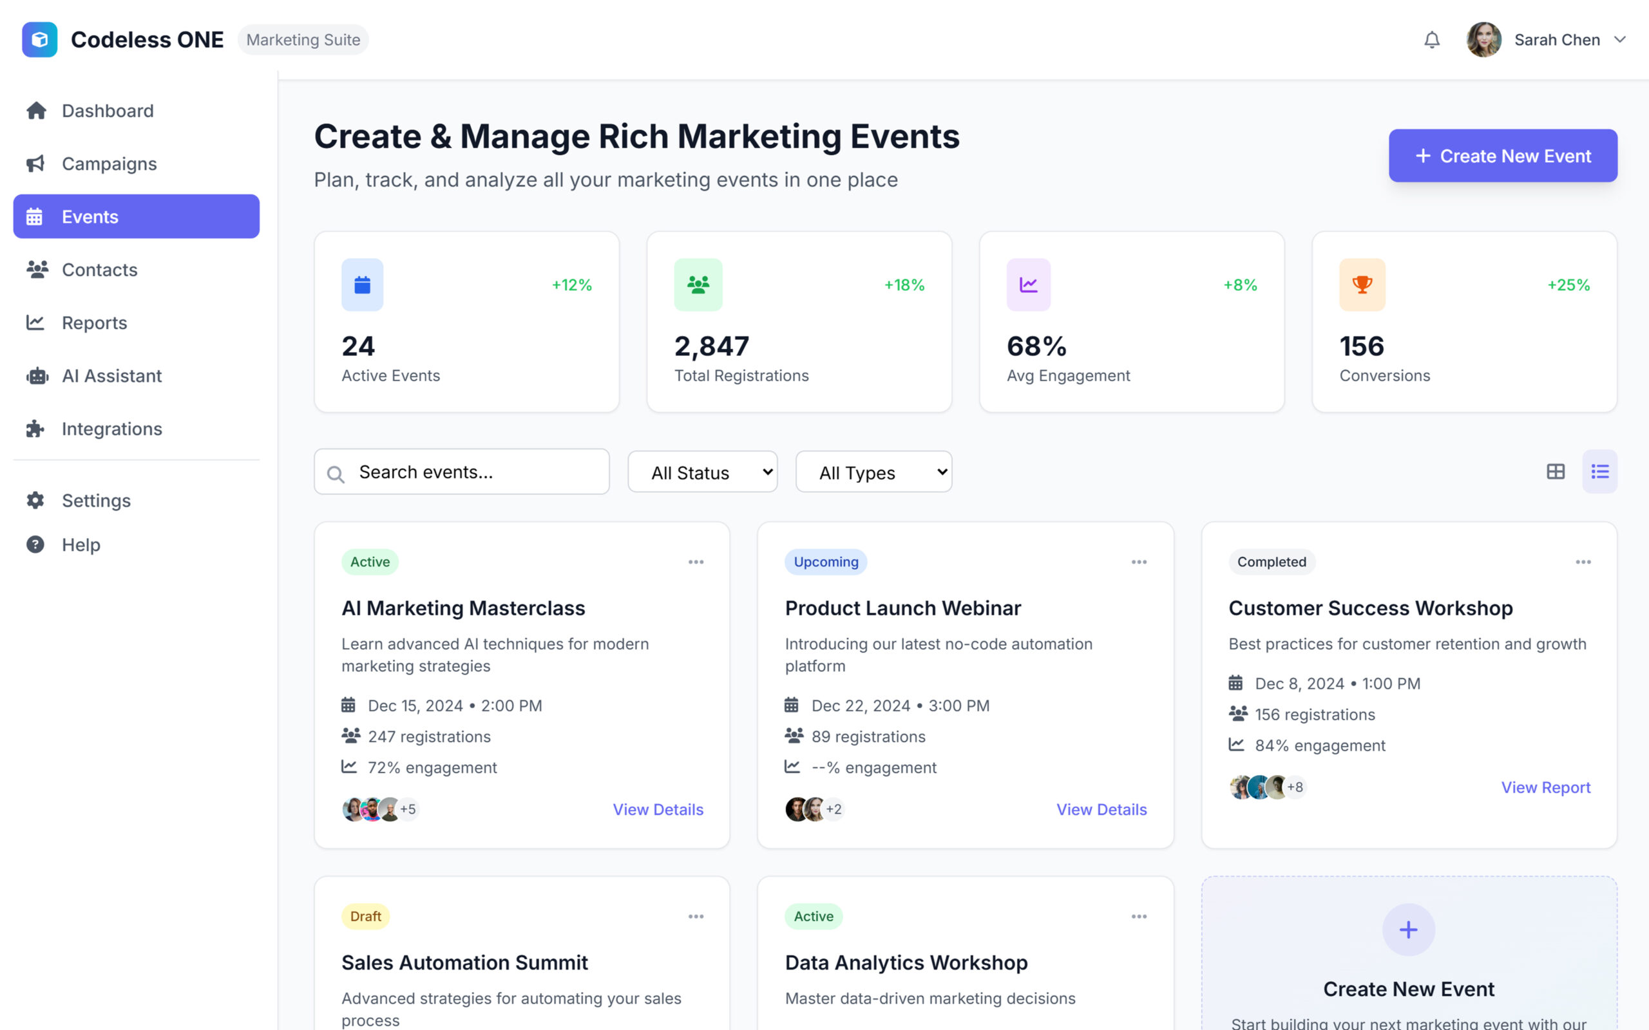The image size is (1649, 1030).
Task: Click the blue calendar icon on Active Events
Action: 362,285
